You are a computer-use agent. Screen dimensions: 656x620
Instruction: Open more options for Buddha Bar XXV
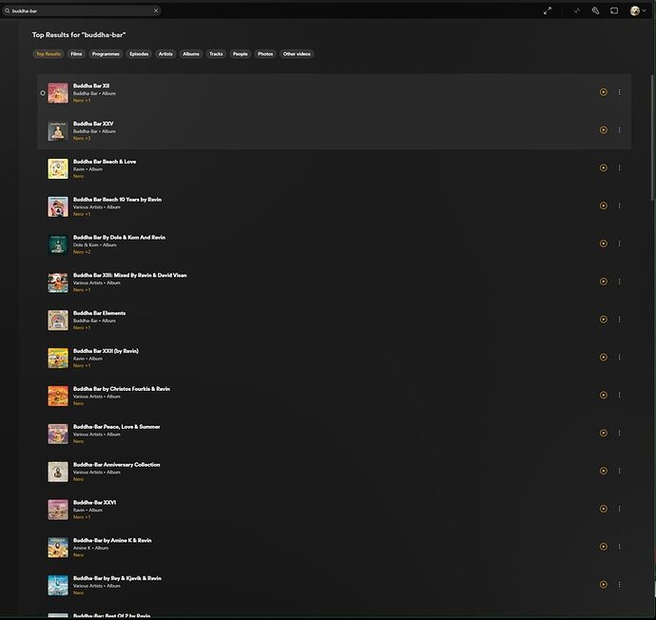[620, 130]
